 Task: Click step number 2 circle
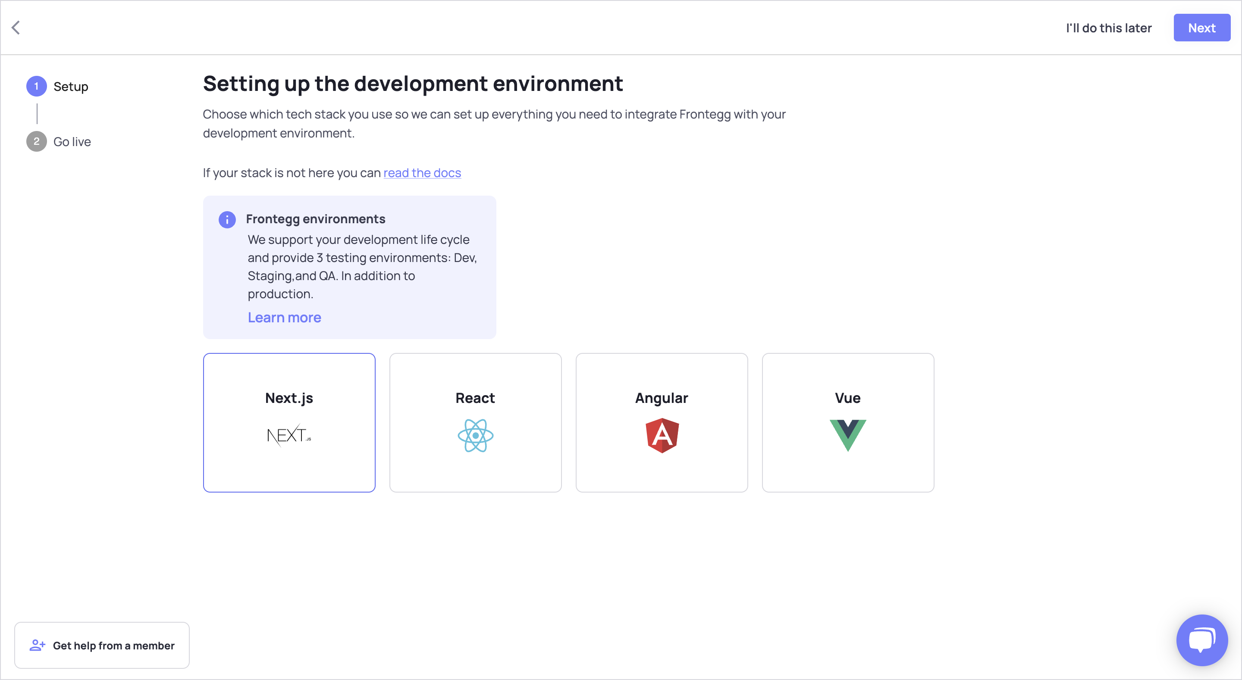pos(37,142)
